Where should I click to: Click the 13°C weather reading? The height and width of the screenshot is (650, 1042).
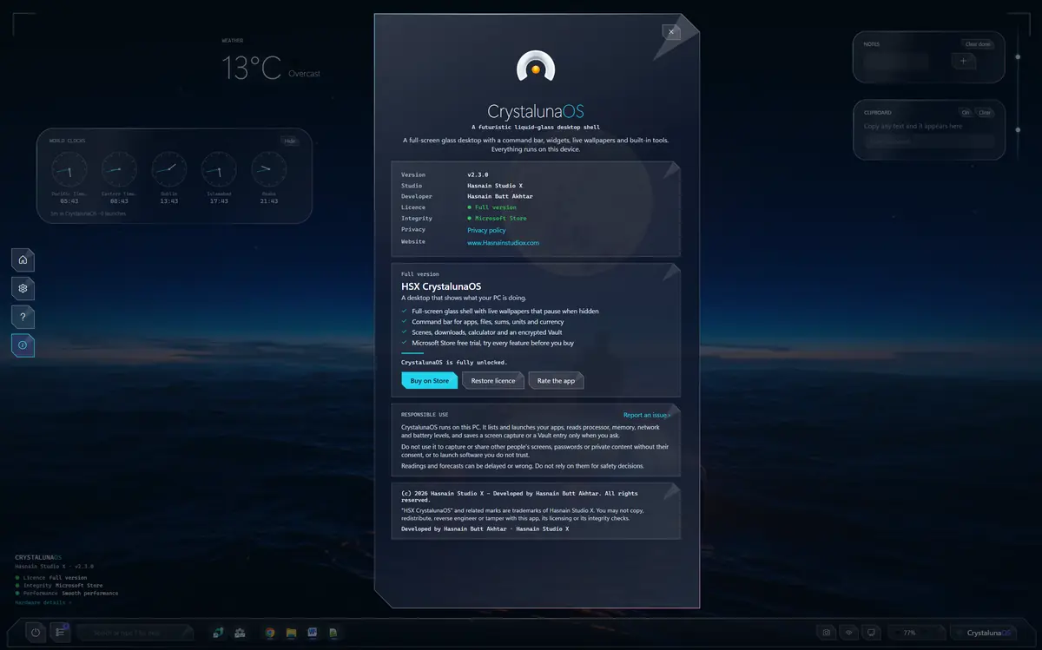[251, 67]
